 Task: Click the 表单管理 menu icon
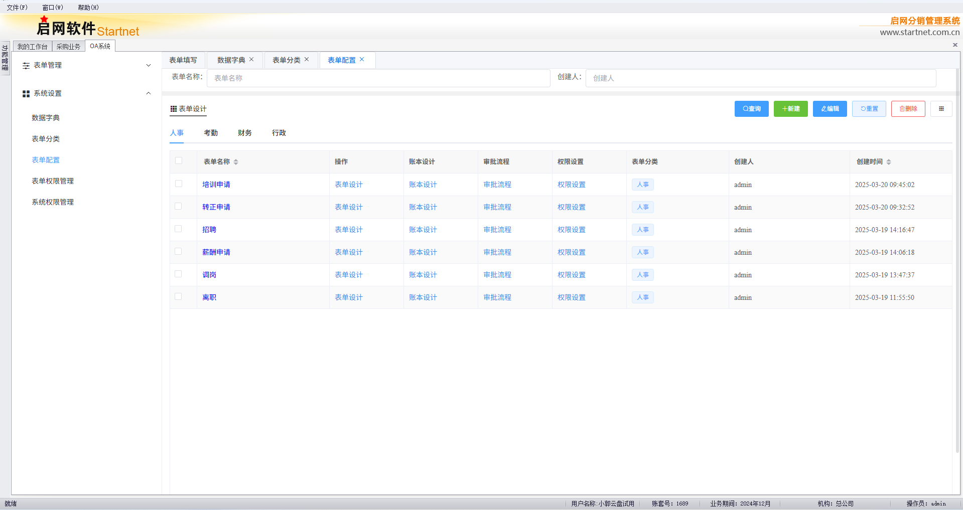click(26, 66)
